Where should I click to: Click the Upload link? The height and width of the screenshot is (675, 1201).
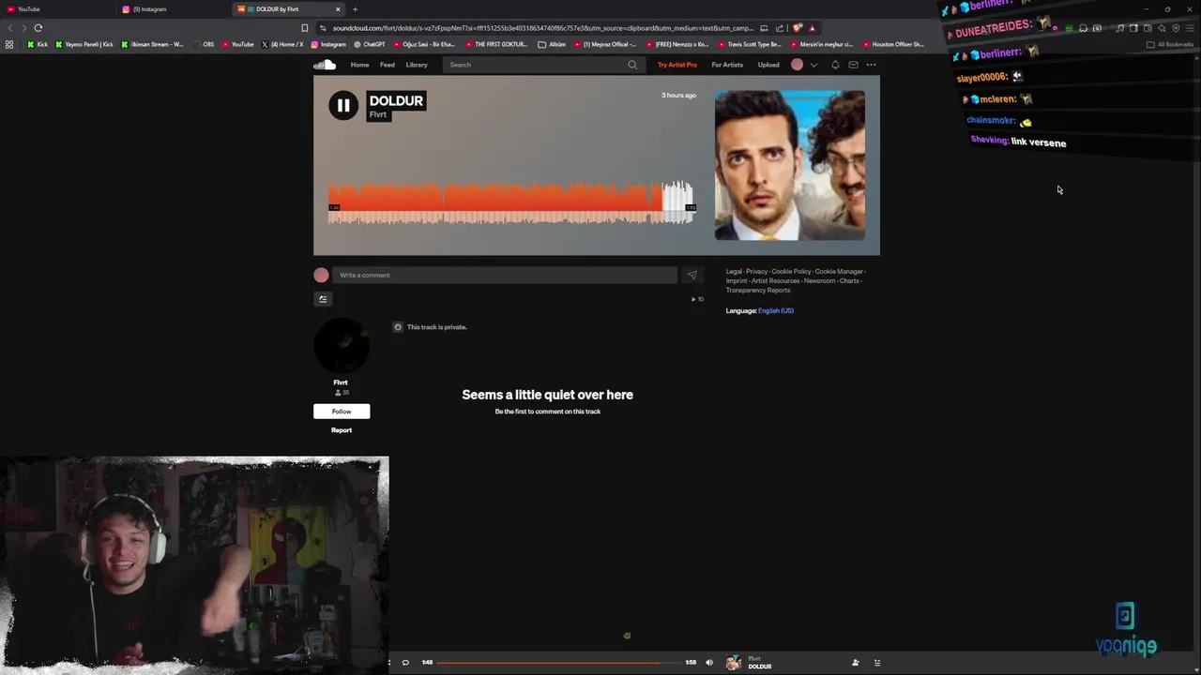coord(768,65)
